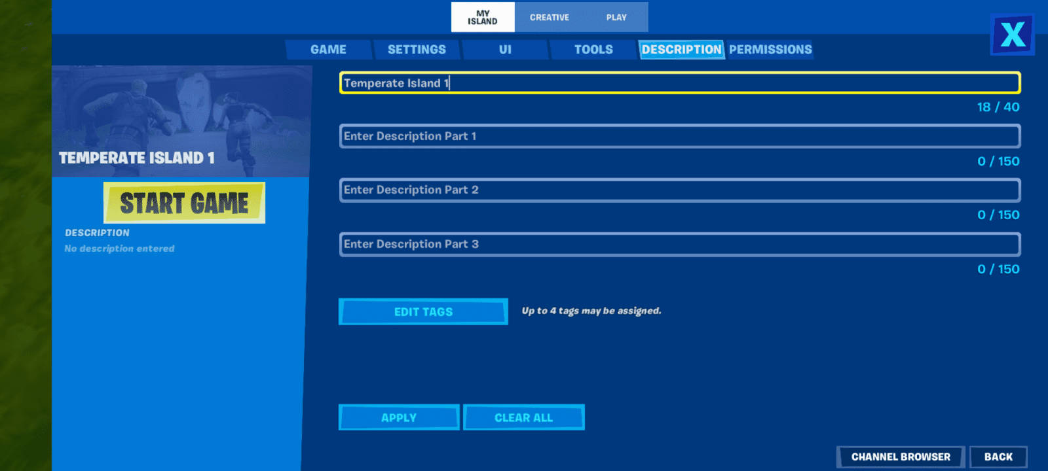Focus the Description Part 2 field
Screen dimensions: 1048x471
click(680, 190)
